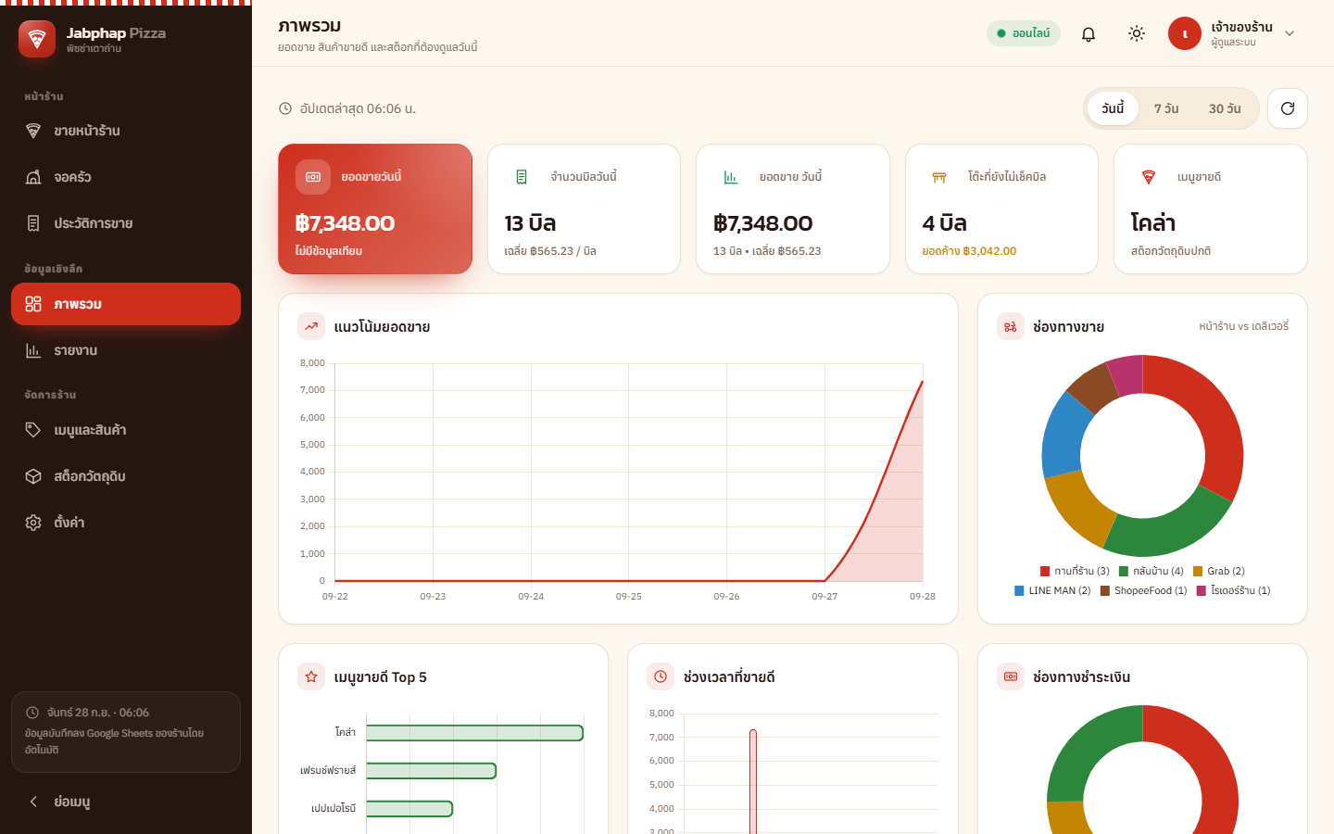Click the cash icon on ยอดขายวันนี้ card

(x=313, y=177)
